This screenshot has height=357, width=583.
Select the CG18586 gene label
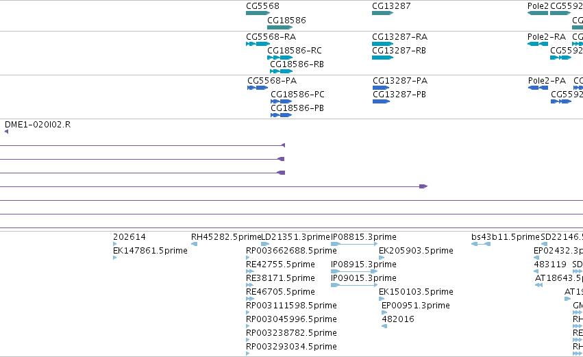coord(286,20)
